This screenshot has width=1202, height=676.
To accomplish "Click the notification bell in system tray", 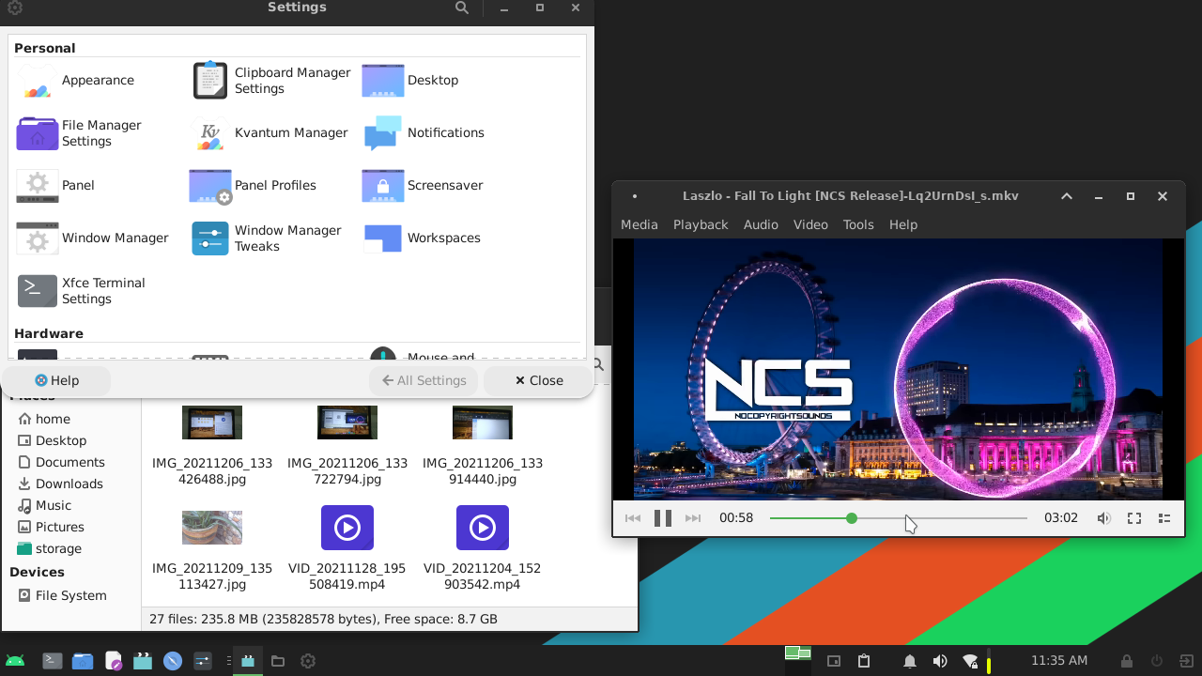I will [x=910, y=661].
